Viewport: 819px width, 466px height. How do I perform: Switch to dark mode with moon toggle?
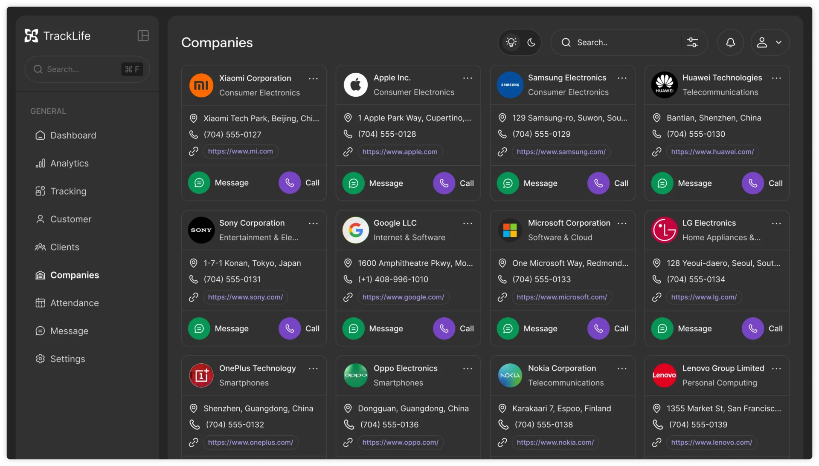(531, 43)
